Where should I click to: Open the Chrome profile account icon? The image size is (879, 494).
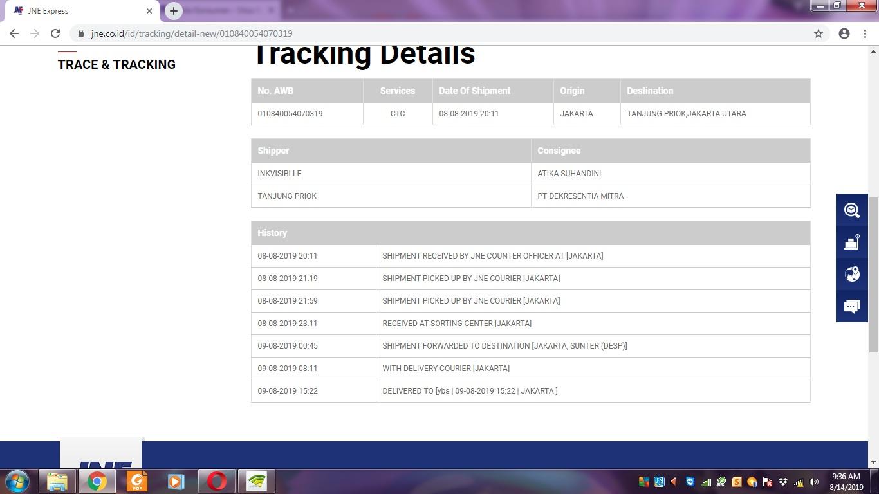844,33
